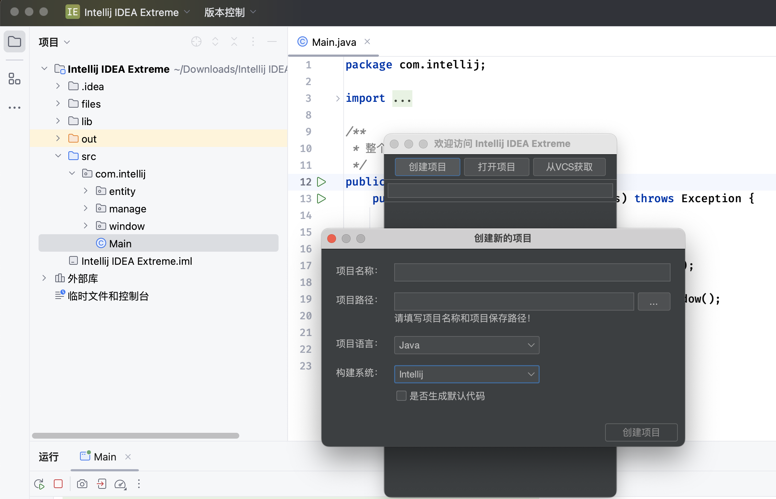Image resolution: width=776 pixels, height=499 pixels.
Task: Select the Main run tab at bottom
Action: coord(104,456)
